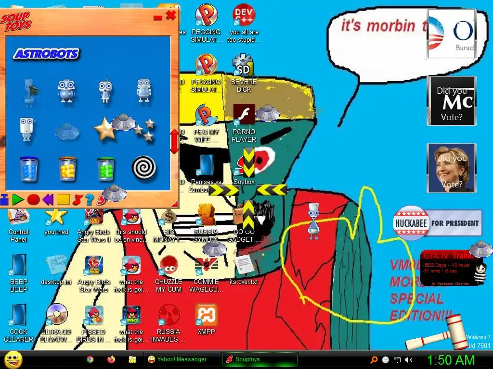Select the round blue robot with big eyes
Image resolution: width=493 pixels, height=369 pixels.
click(x=66, y=91)
